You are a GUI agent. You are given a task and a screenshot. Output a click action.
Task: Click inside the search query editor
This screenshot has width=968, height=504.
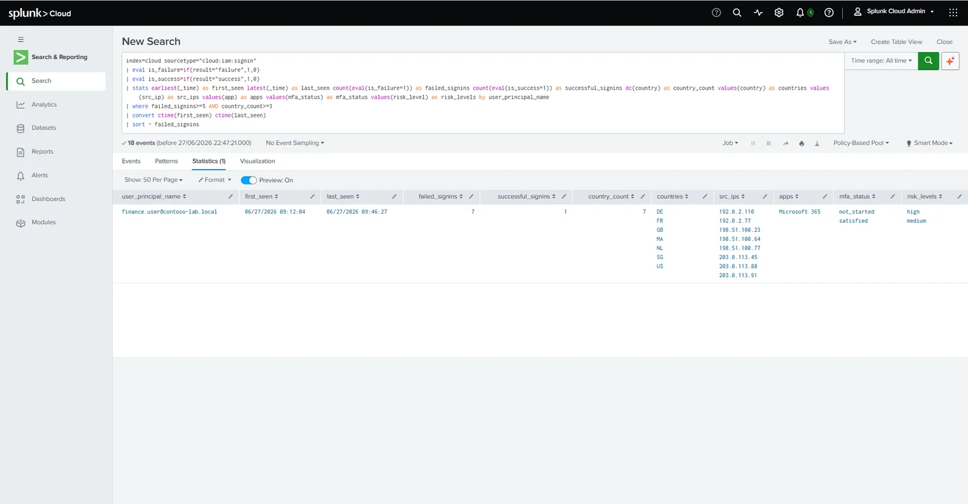[483, 93]
